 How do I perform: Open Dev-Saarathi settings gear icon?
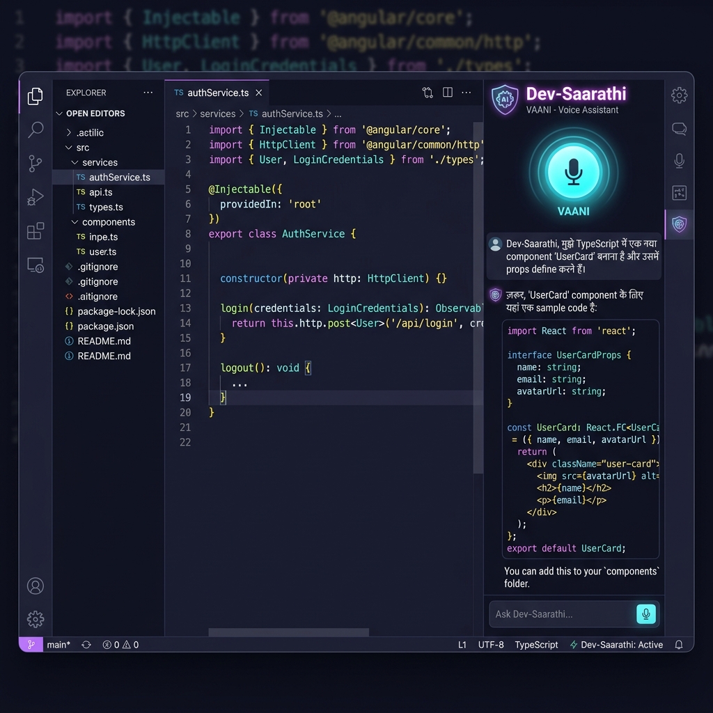point(679,95)
